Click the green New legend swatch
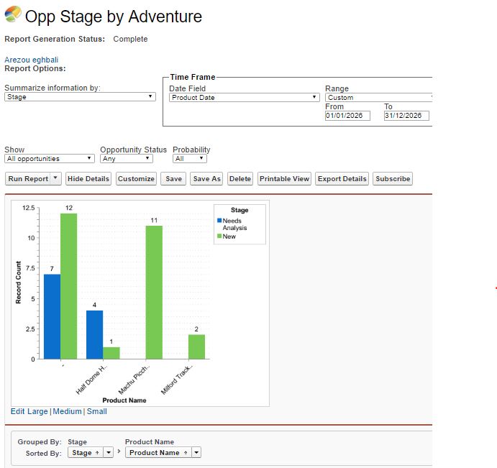497x468 pixels. pyautogui.click(x=219, y=236)
